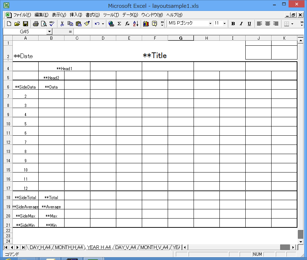Click the Sort Ascending icon
This screenshot has height=260, width=307.
[x=135, y=24]
